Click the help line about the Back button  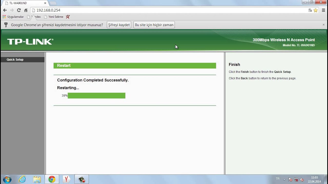[x=262, y=78]
